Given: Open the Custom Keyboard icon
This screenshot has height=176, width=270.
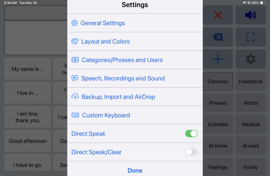Looking at the screenshot, I should [75, 115].
